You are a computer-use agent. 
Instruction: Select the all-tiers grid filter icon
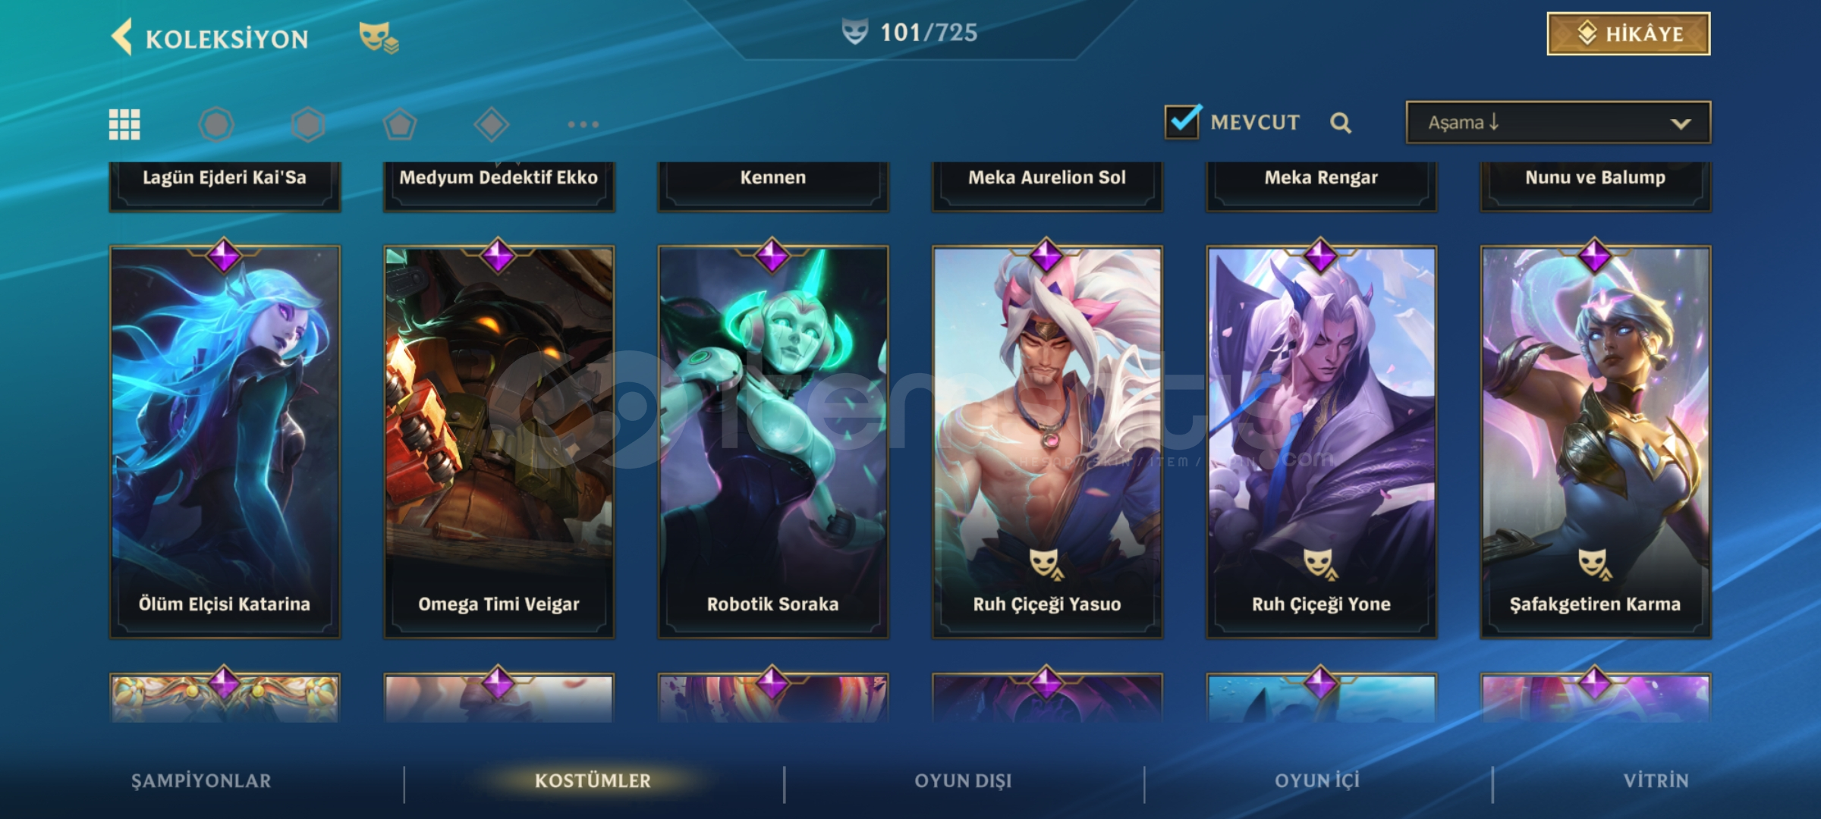(x=124, y=124)
